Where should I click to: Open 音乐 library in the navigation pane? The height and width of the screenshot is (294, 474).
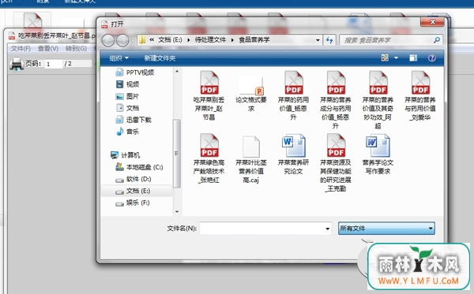click(127, 132)
